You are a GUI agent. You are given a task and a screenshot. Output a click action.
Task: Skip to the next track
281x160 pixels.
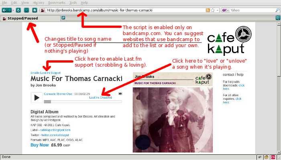[120, 94]
